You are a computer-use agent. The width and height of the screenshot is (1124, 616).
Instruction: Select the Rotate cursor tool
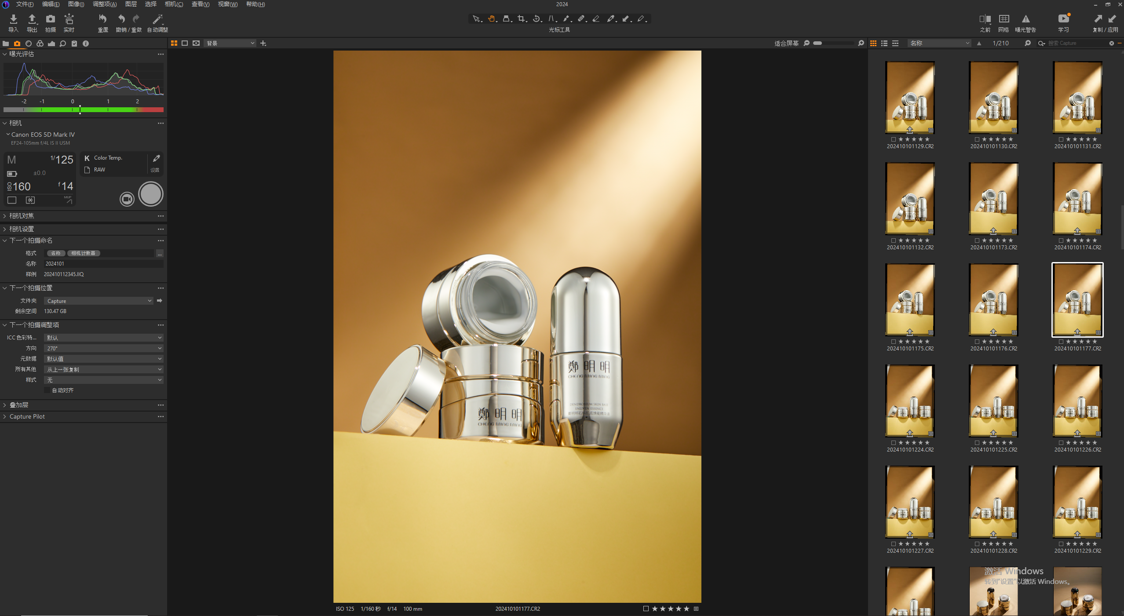[536, 19]
